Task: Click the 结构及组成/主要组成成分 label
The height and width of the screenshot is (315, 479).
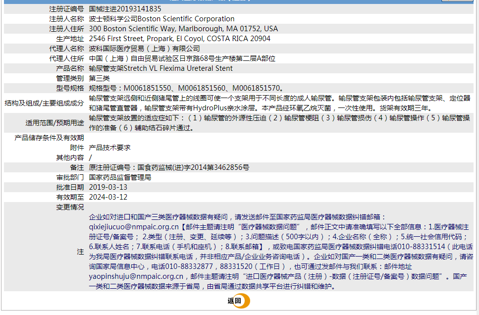Action: point(44,103)
